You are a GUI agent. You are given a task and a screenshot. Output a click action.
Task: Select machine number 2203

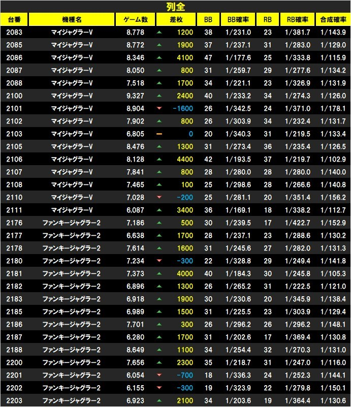coord(14,400)
